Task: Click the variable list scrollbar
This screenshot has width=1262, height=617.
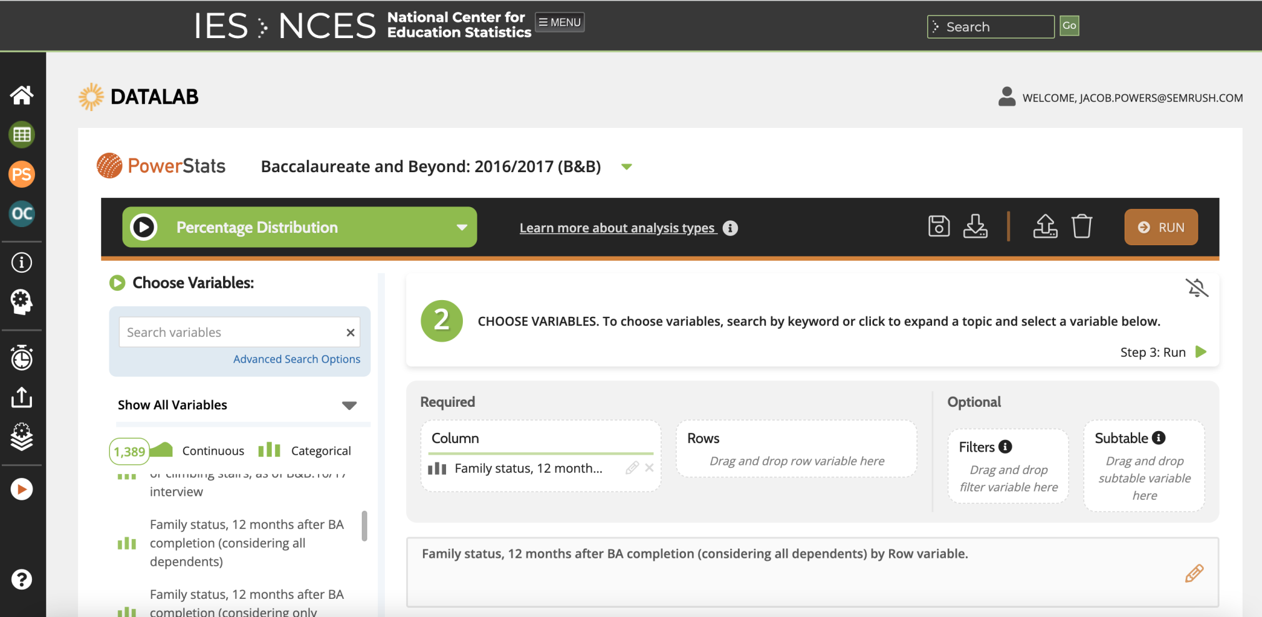Action: point(364,526)
